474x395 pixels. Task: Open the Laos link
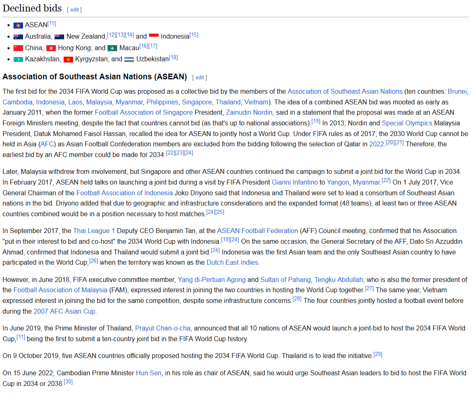pyautogui.click(x=75, y=102)
